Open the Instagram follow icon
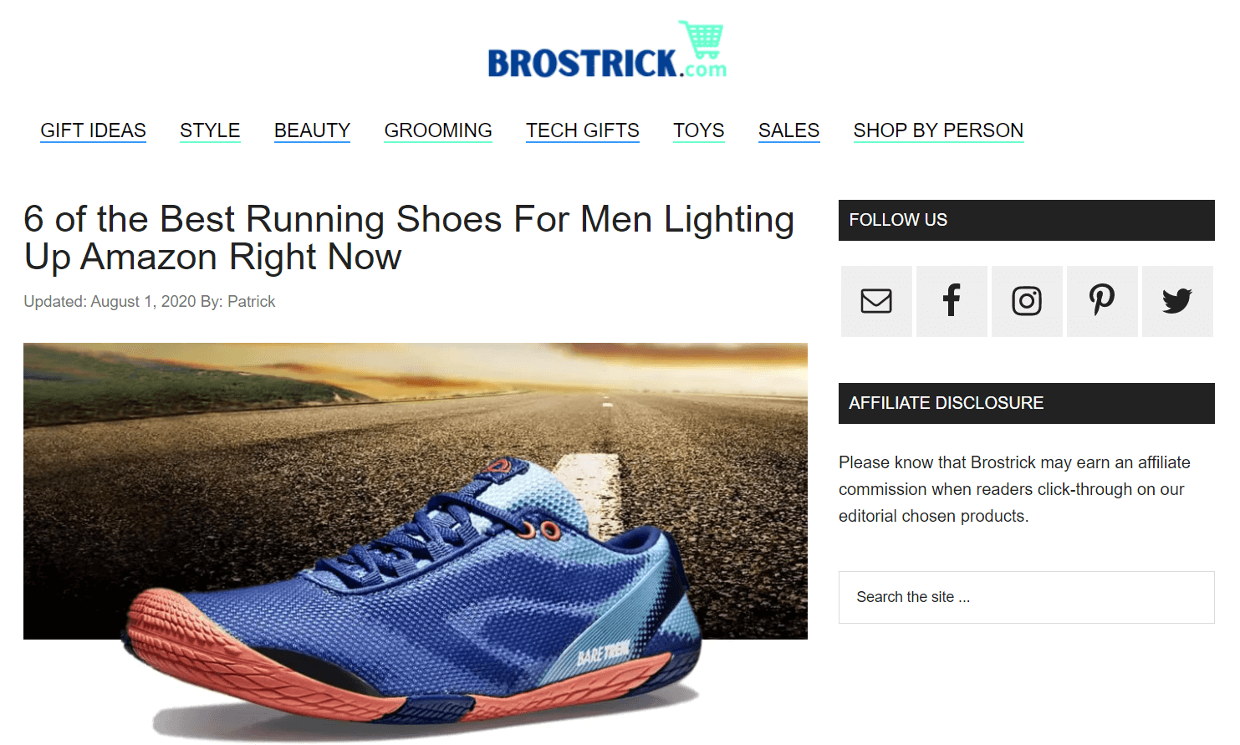The height and width of the screenshot is (745, 1240). pos(1027,301)
